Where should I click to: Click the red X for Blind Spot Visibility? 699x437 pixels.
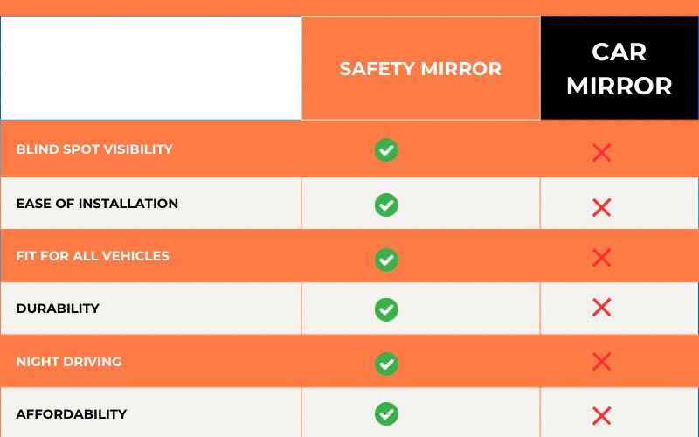click(601, 153)
